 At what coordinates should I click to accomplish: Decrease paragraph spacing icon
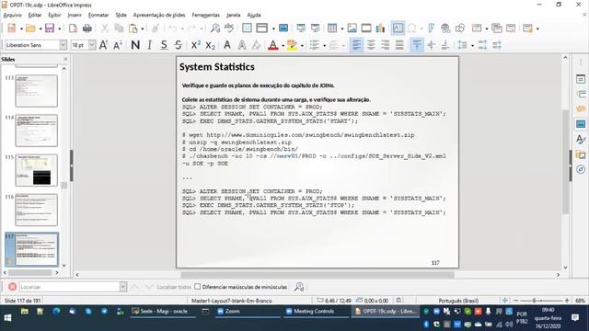click(x=497, y=45)
